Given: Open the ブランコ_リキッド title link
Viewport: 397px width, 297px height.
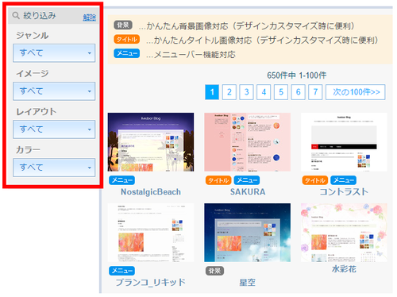Looking at the screenshot, I should (x=151, y=283).
